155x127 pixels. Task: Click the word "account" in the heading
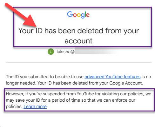[78, 41]
